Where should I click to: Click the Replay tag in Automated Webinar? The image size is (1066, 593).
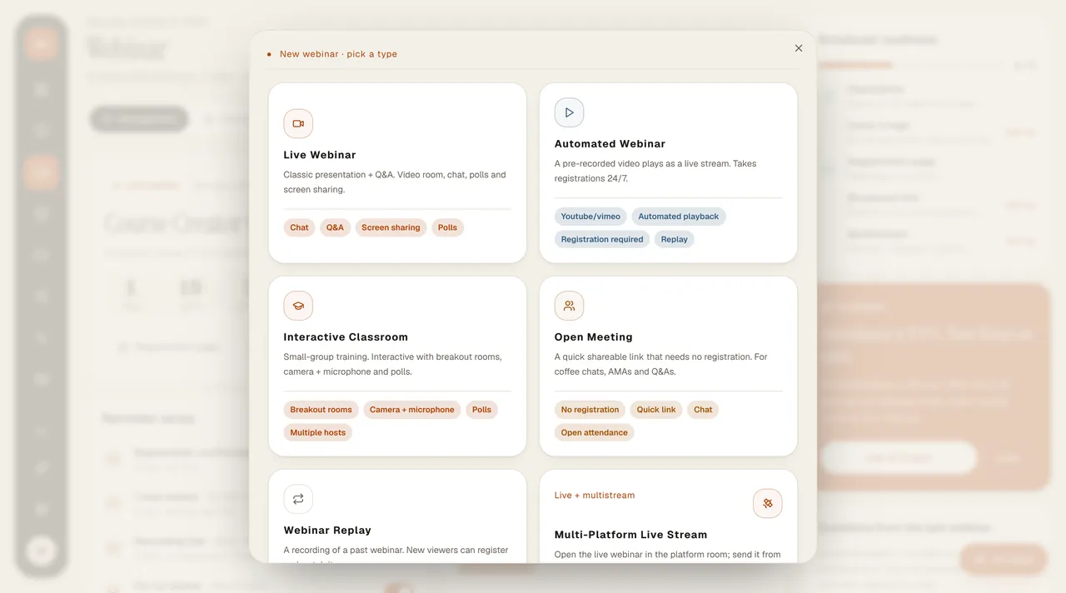point(675,239)
